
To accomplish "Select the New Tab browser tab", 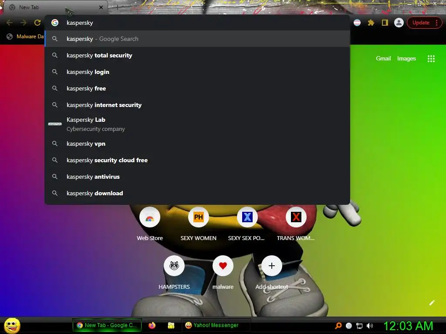I will coord(55,7).
